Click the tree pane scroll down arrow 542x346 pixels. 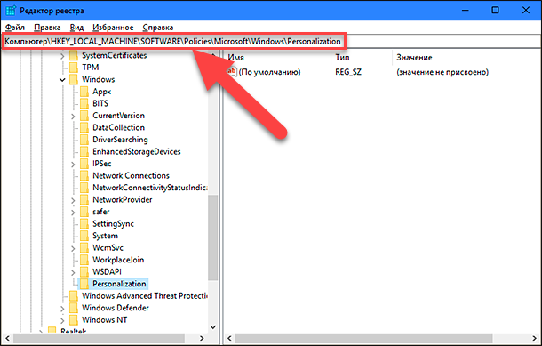(213, 327)
